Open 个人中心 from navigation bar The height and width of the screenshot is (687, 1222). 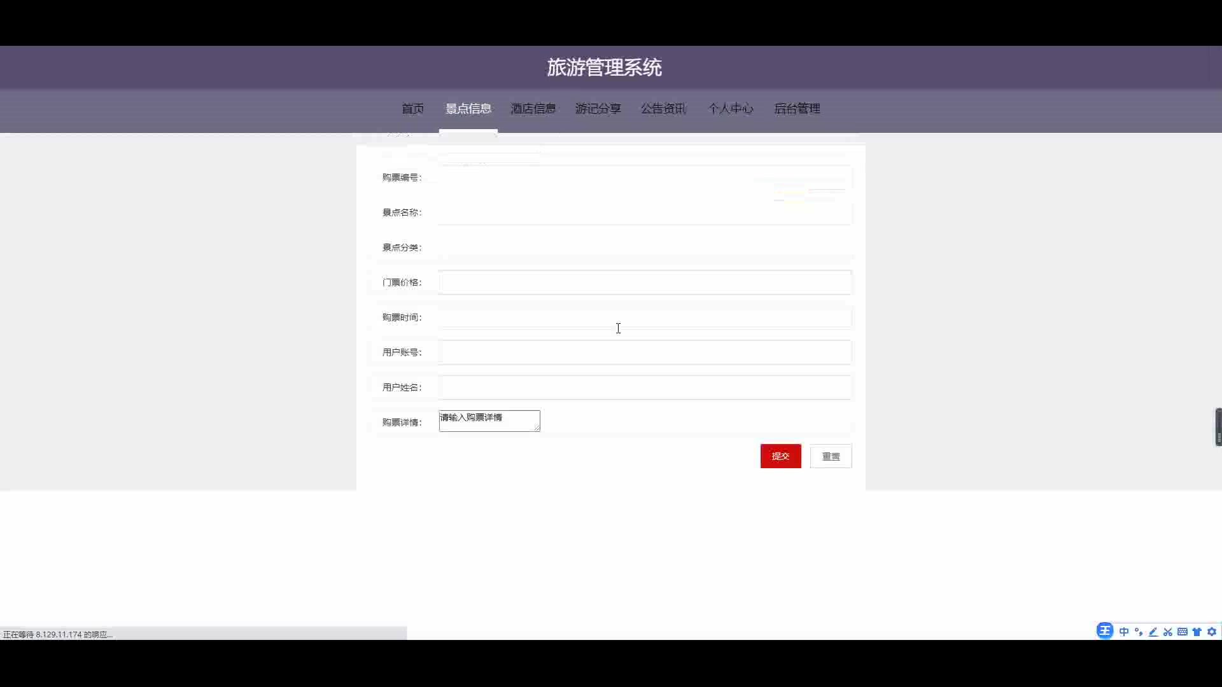point(731,109)
